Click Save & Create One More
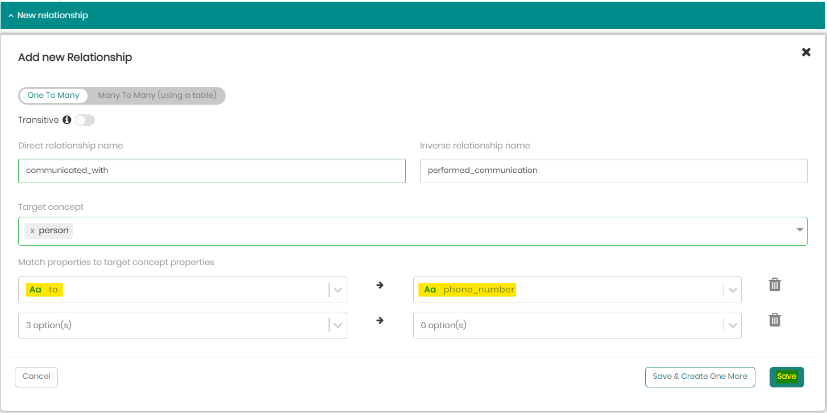827x413 pixels. (700, 377)
